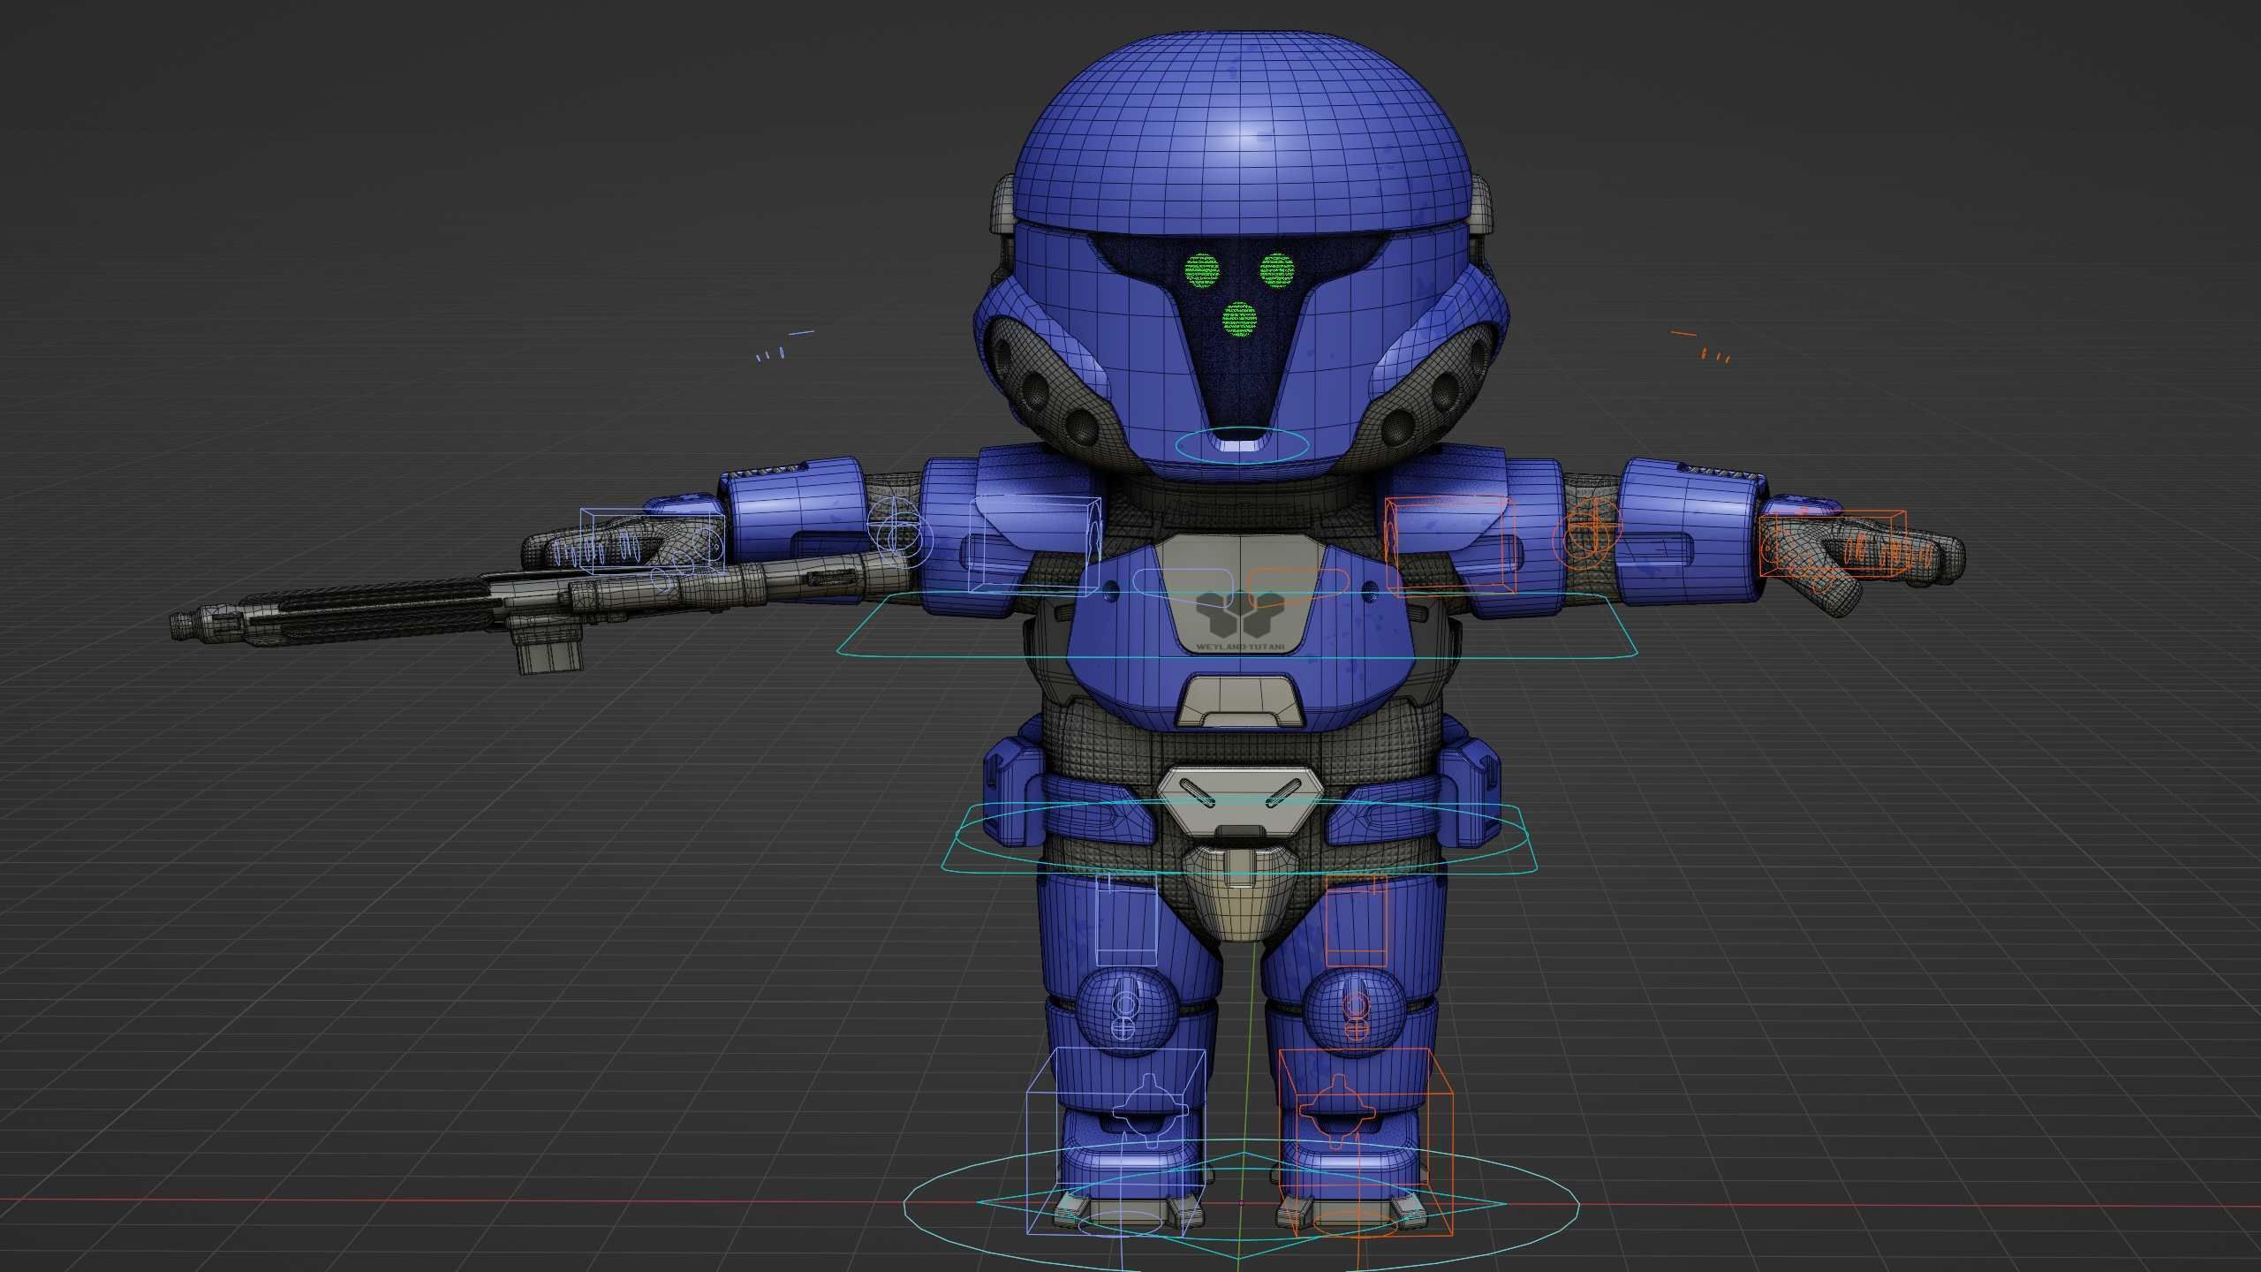Click the Weyland Yutani logo on chest plate

tap(1240, 621)
